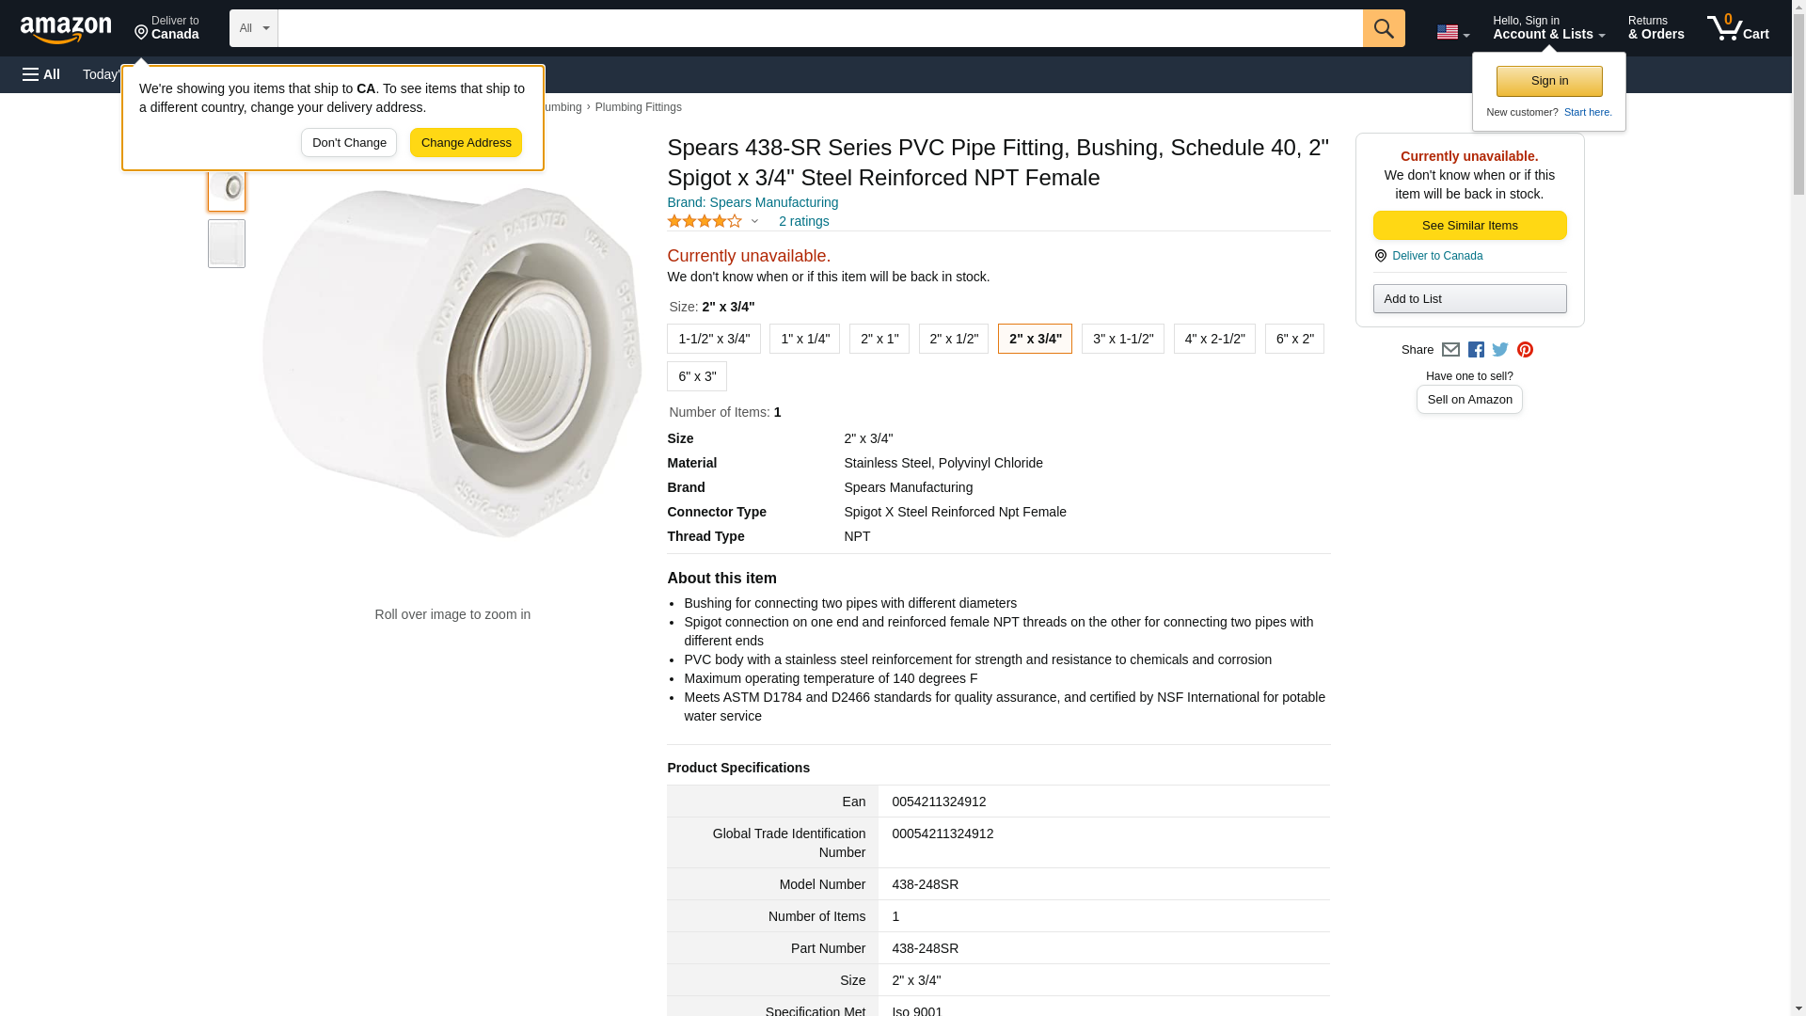Open the Plumbing Fittings breadcrumb

(638, 107)
